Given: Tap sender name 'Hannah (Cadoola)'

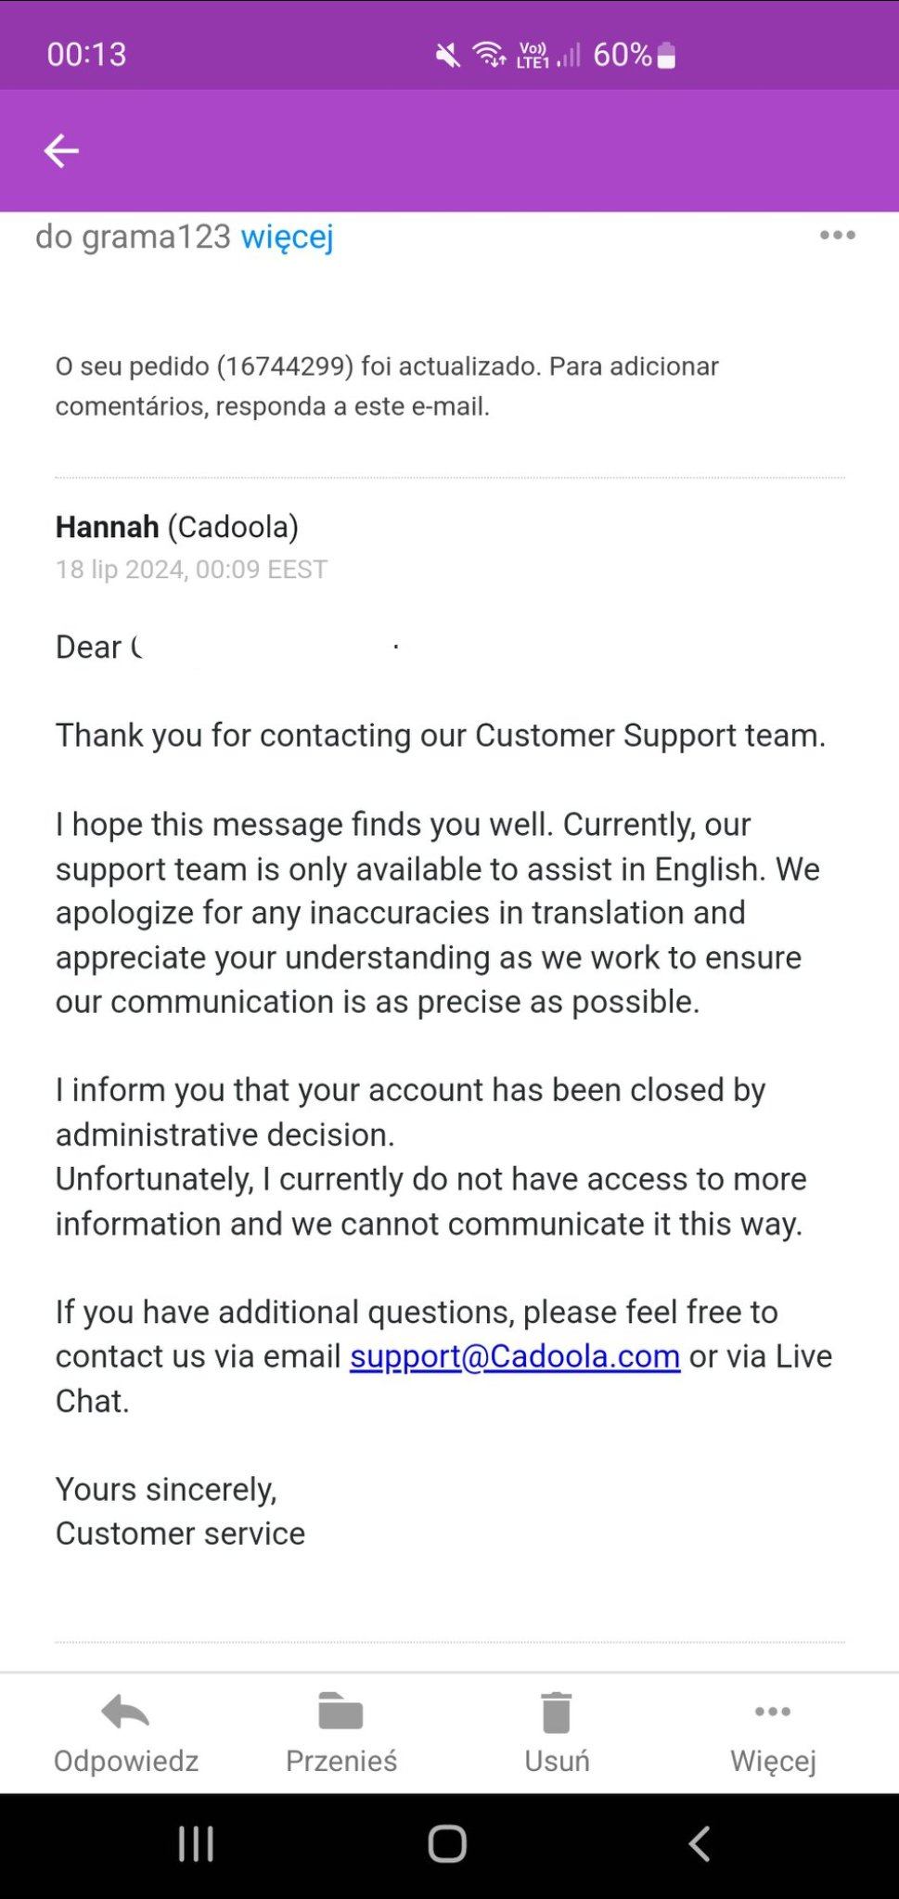Looking at the screenshot, I should (177, 527).
